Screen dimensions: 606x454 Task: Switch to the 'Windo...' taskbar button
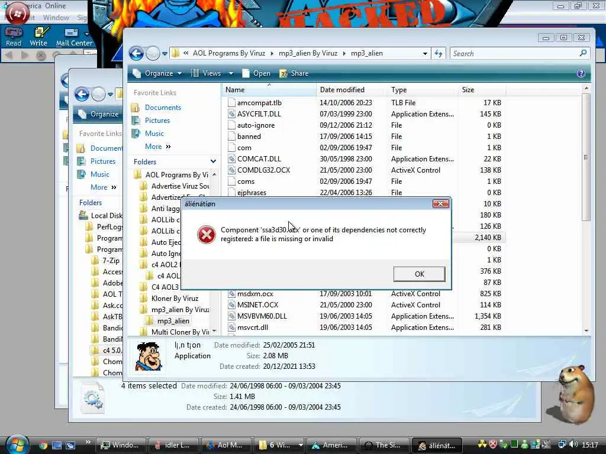[121, 445]
